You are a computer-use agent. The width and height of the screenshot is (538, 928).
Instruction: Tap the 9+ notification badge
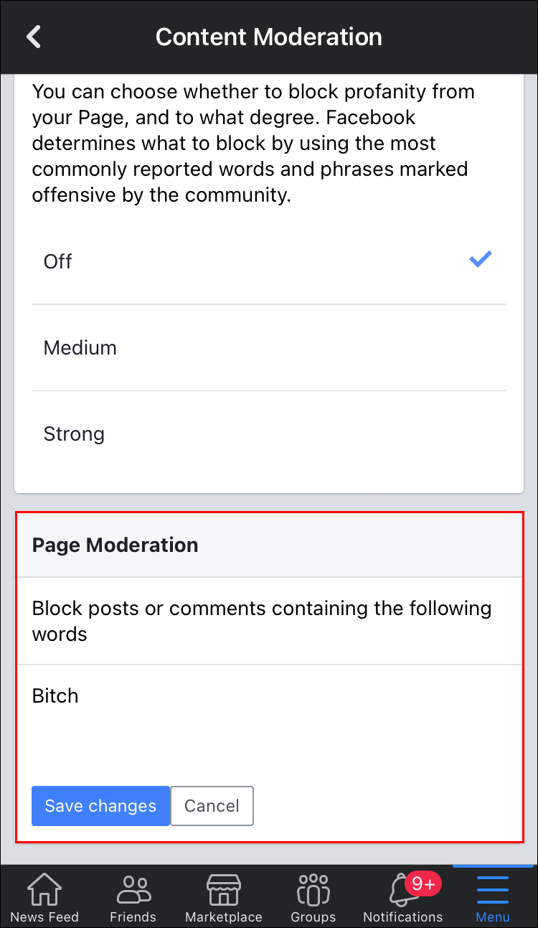click(423, 884)
